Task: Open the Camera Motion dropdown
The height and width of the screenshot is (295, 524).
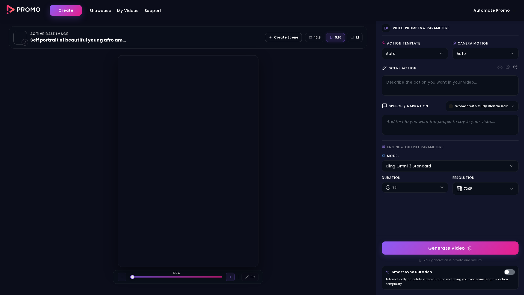Action: (x=486, y=54)
